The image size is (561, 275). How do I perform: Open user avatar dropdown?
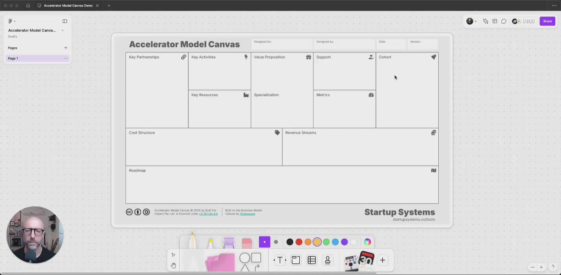pos(472,21)
